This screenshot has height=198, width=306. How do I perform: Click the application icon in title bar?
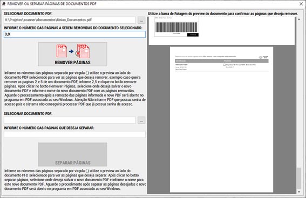4,4
